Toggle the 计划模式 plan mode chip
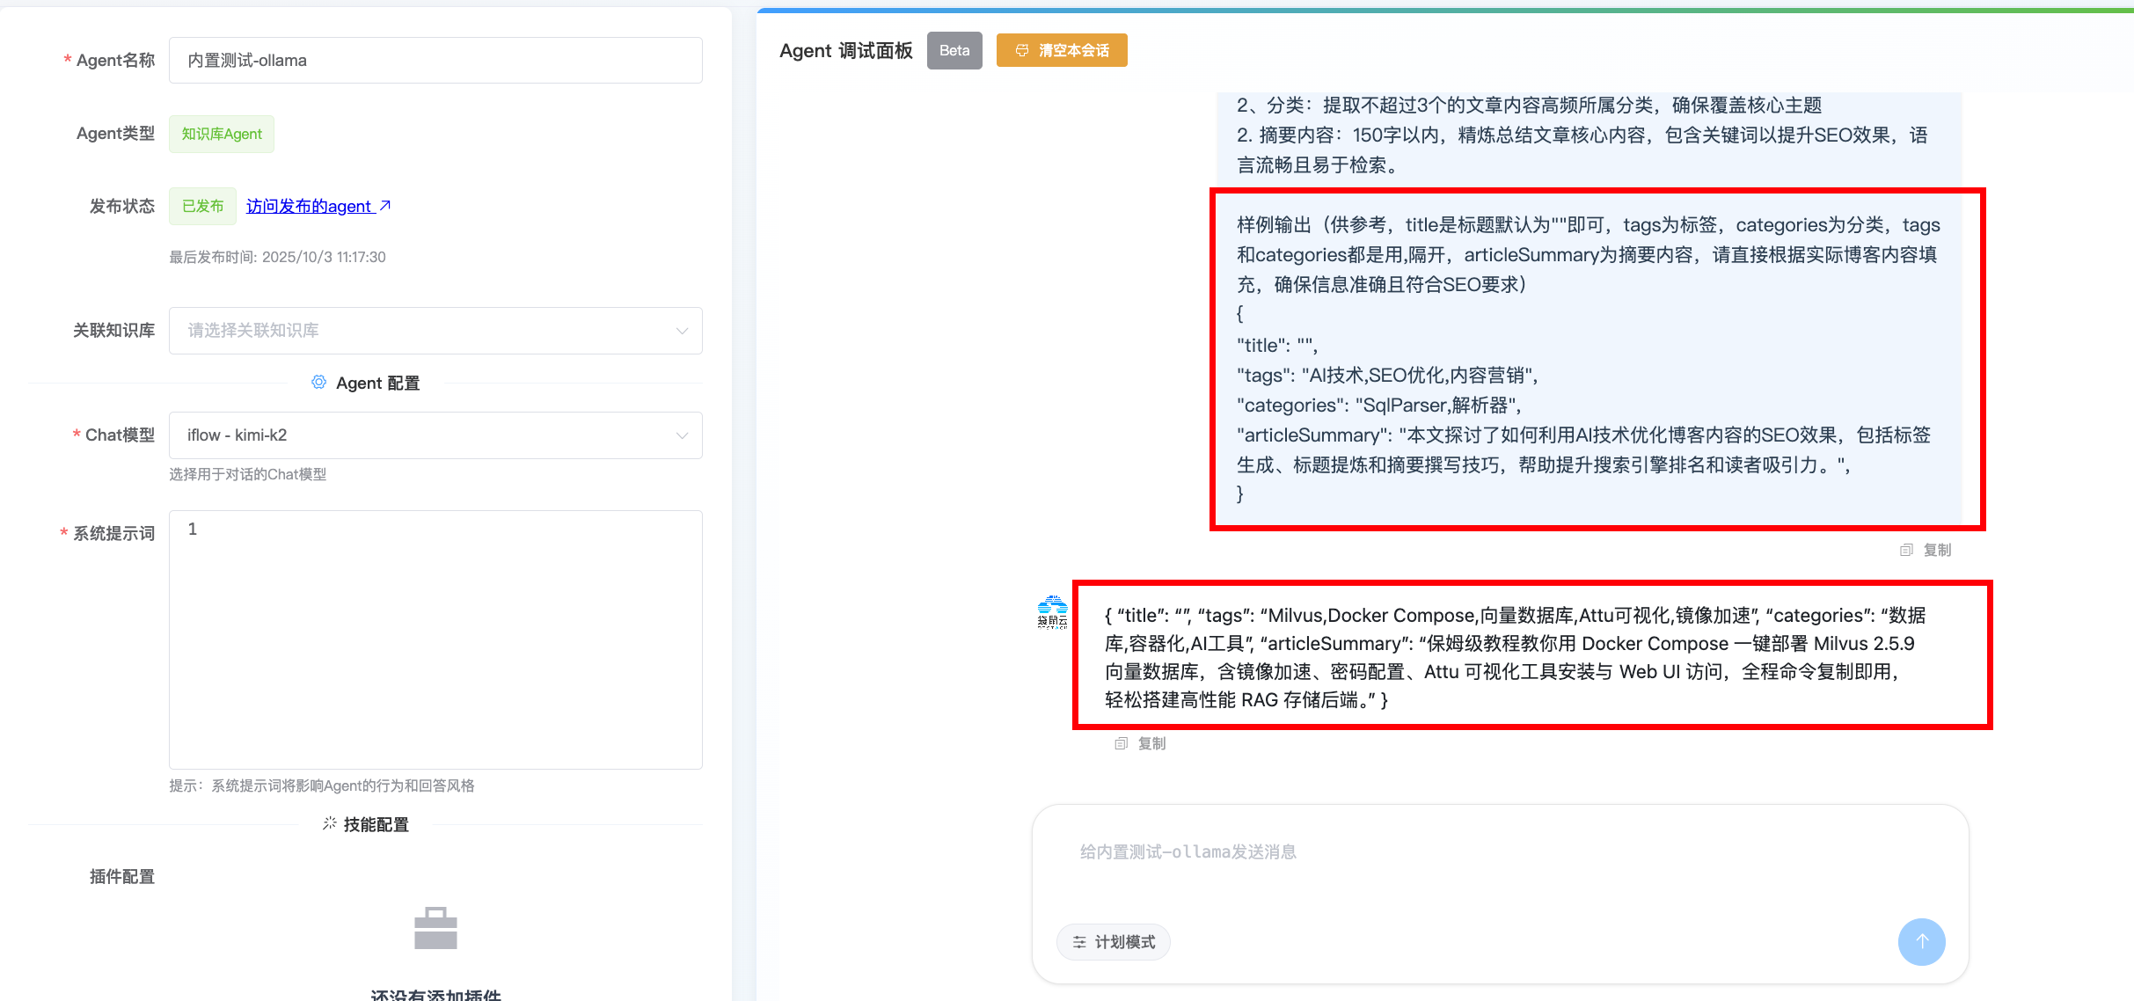 coord(1114,942)
